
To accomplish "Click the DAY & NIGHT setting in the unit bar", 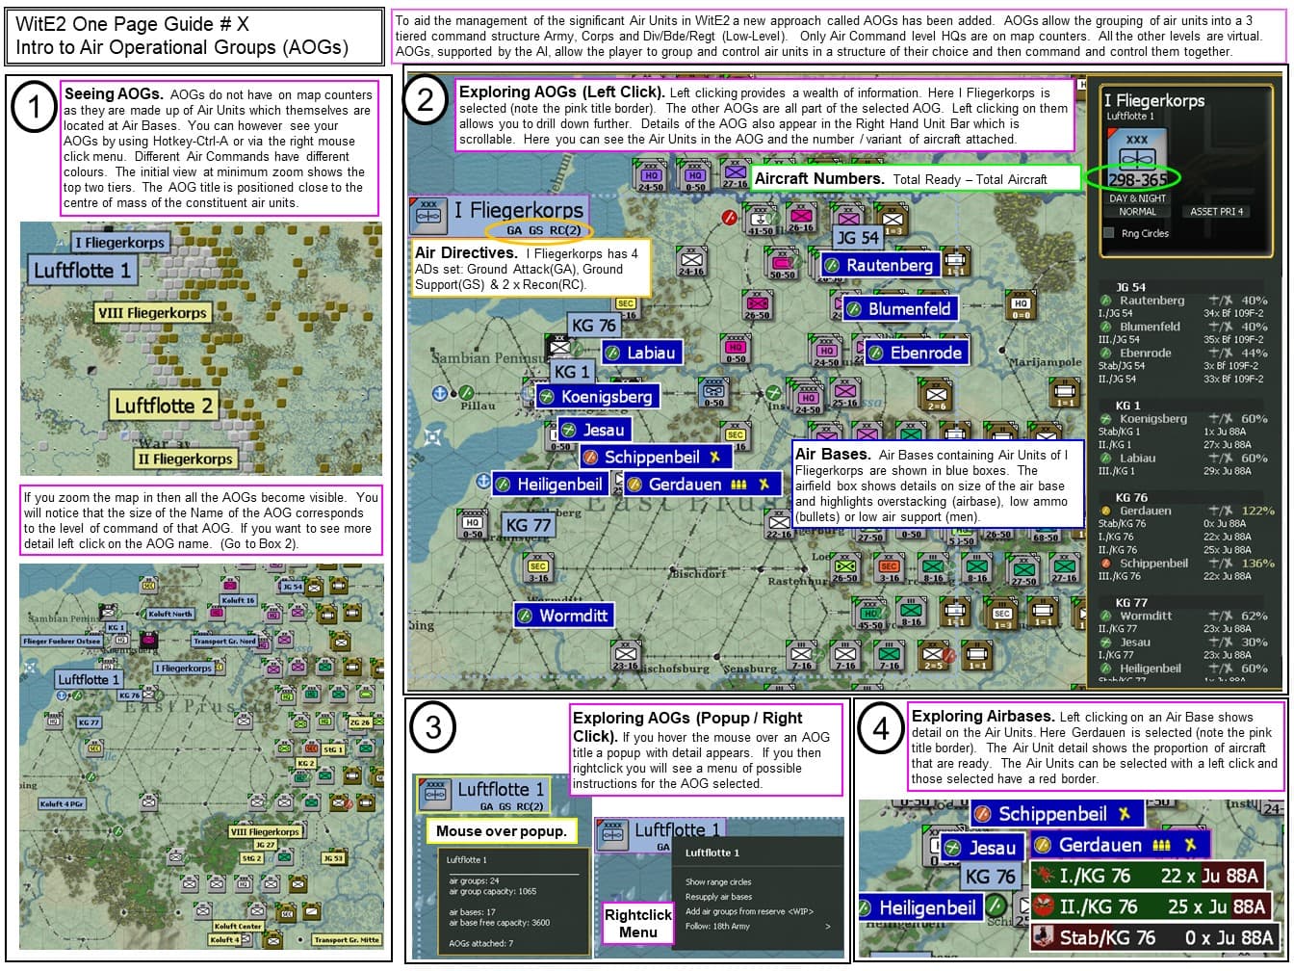I will click(1137, 198).
